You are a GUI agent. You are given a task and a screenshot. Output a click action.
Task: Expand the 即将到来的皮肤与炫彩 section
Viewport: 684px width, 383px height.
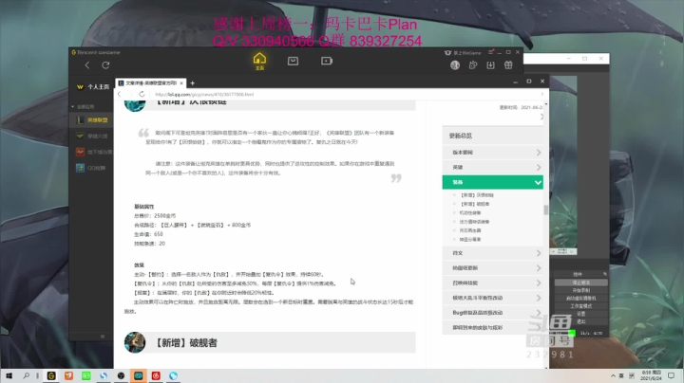point(492,327)
